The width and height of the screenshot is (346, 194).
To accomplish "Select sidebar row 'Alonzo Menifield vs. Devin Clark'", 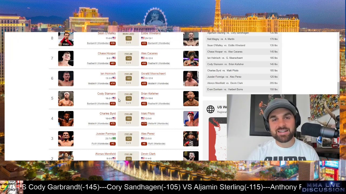I will pos(242,83).
